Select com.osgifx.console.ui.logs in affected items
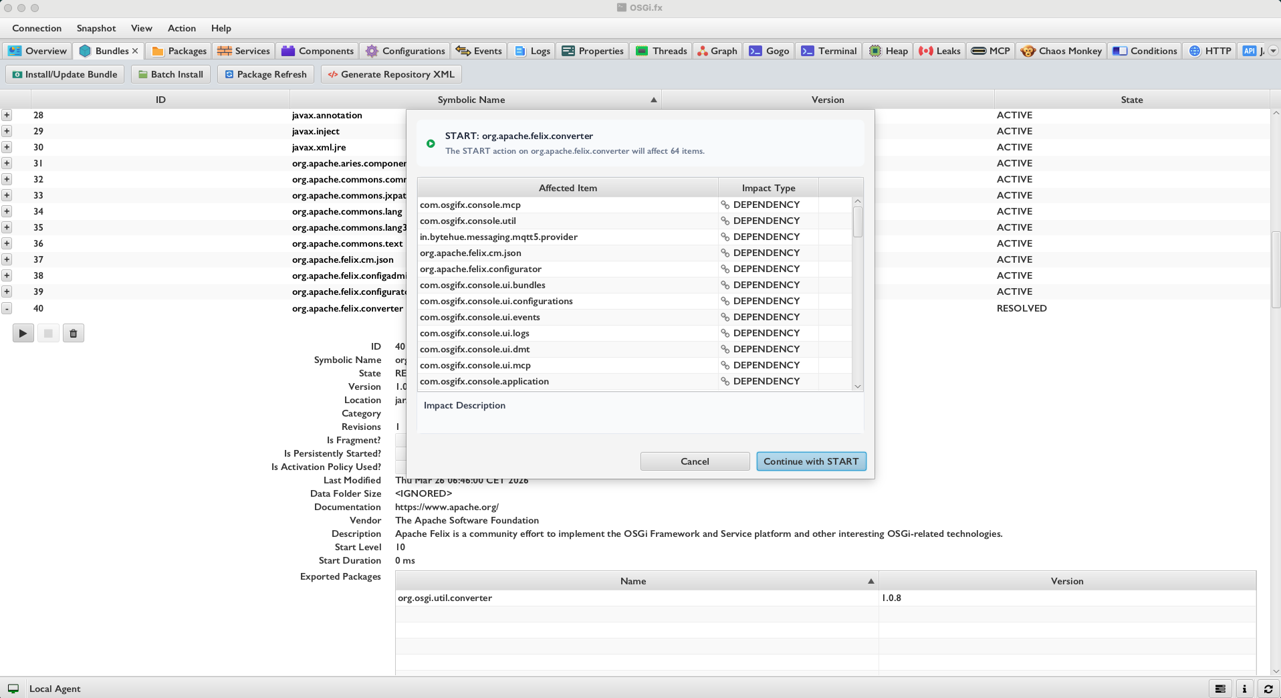 [x=475, y=333]
